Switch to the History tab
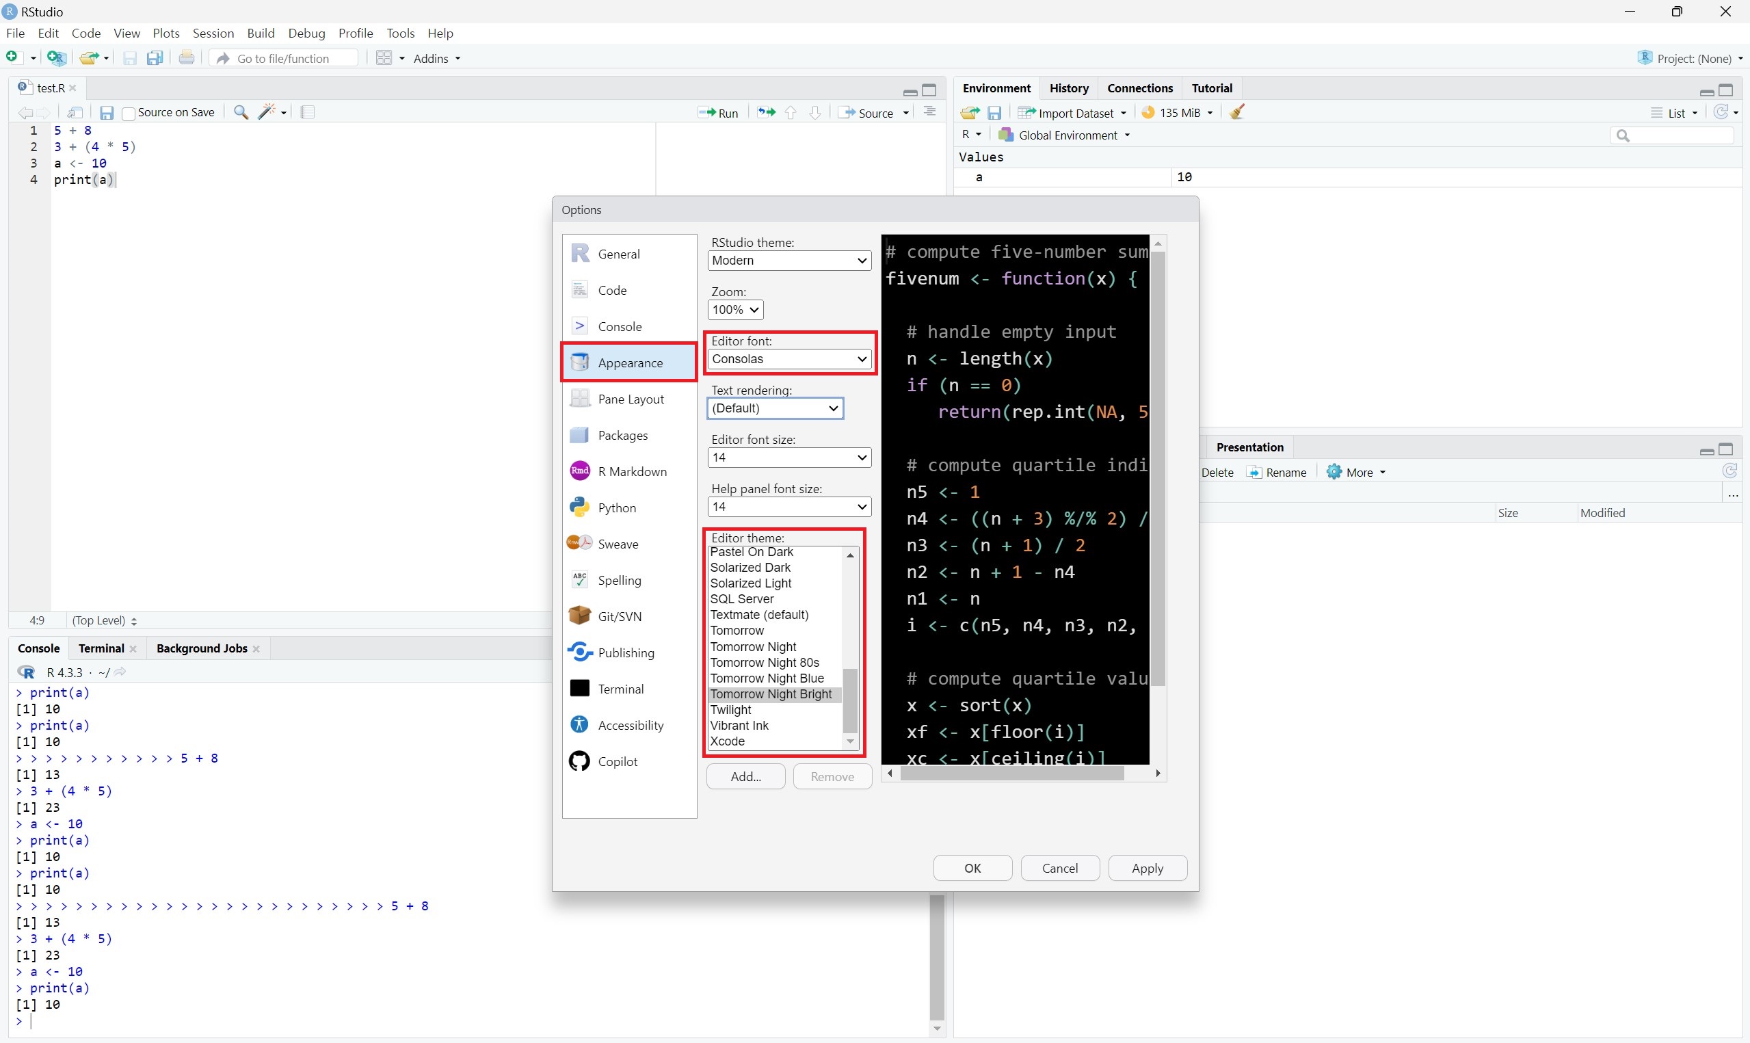 click(1068, 88)
